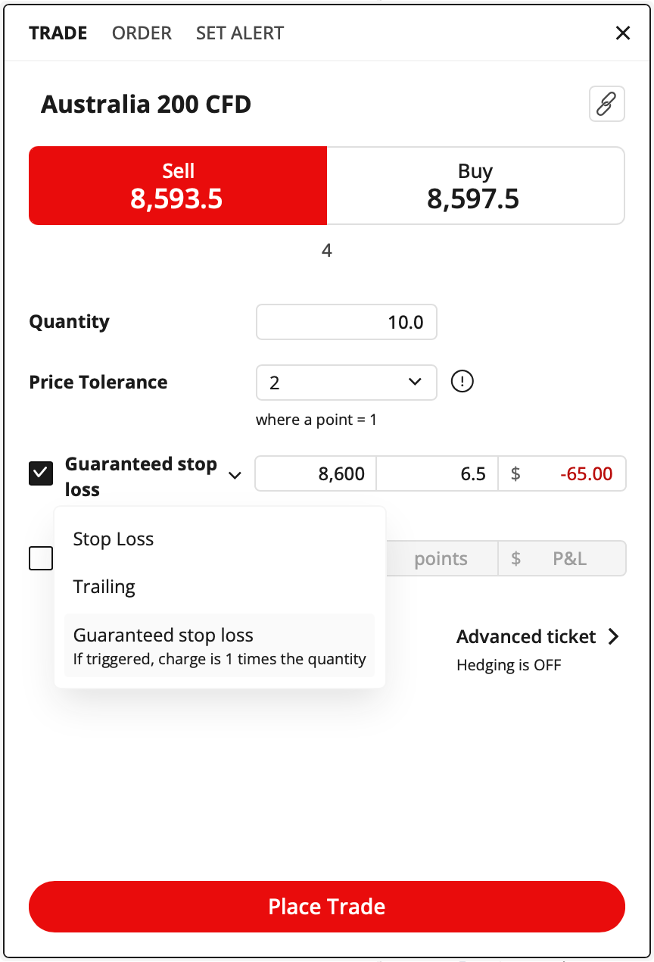
Task: Click the Quantity input field
Action: 347,322
